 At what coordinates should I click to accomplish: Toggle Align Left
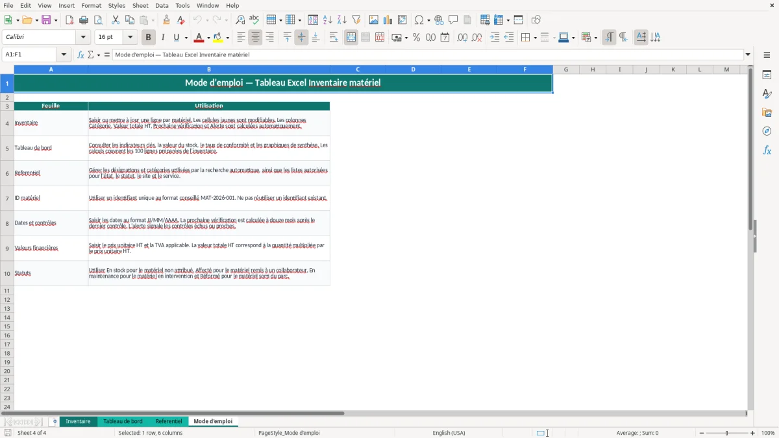[241, 38]
